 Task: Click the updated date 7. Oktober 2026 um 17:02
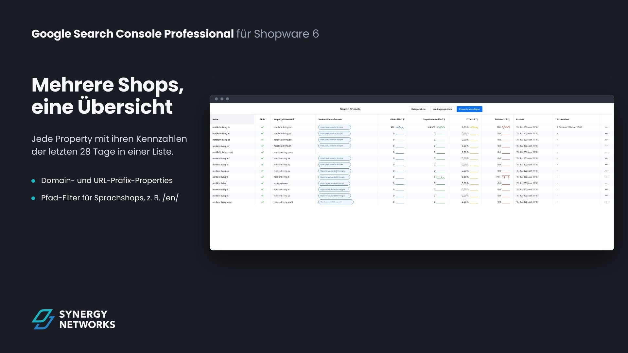569,127
